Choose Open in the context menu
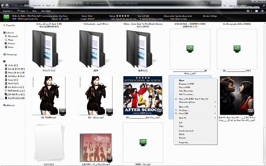The width and height of the screenshot is (266, 166). pos(182,80)
